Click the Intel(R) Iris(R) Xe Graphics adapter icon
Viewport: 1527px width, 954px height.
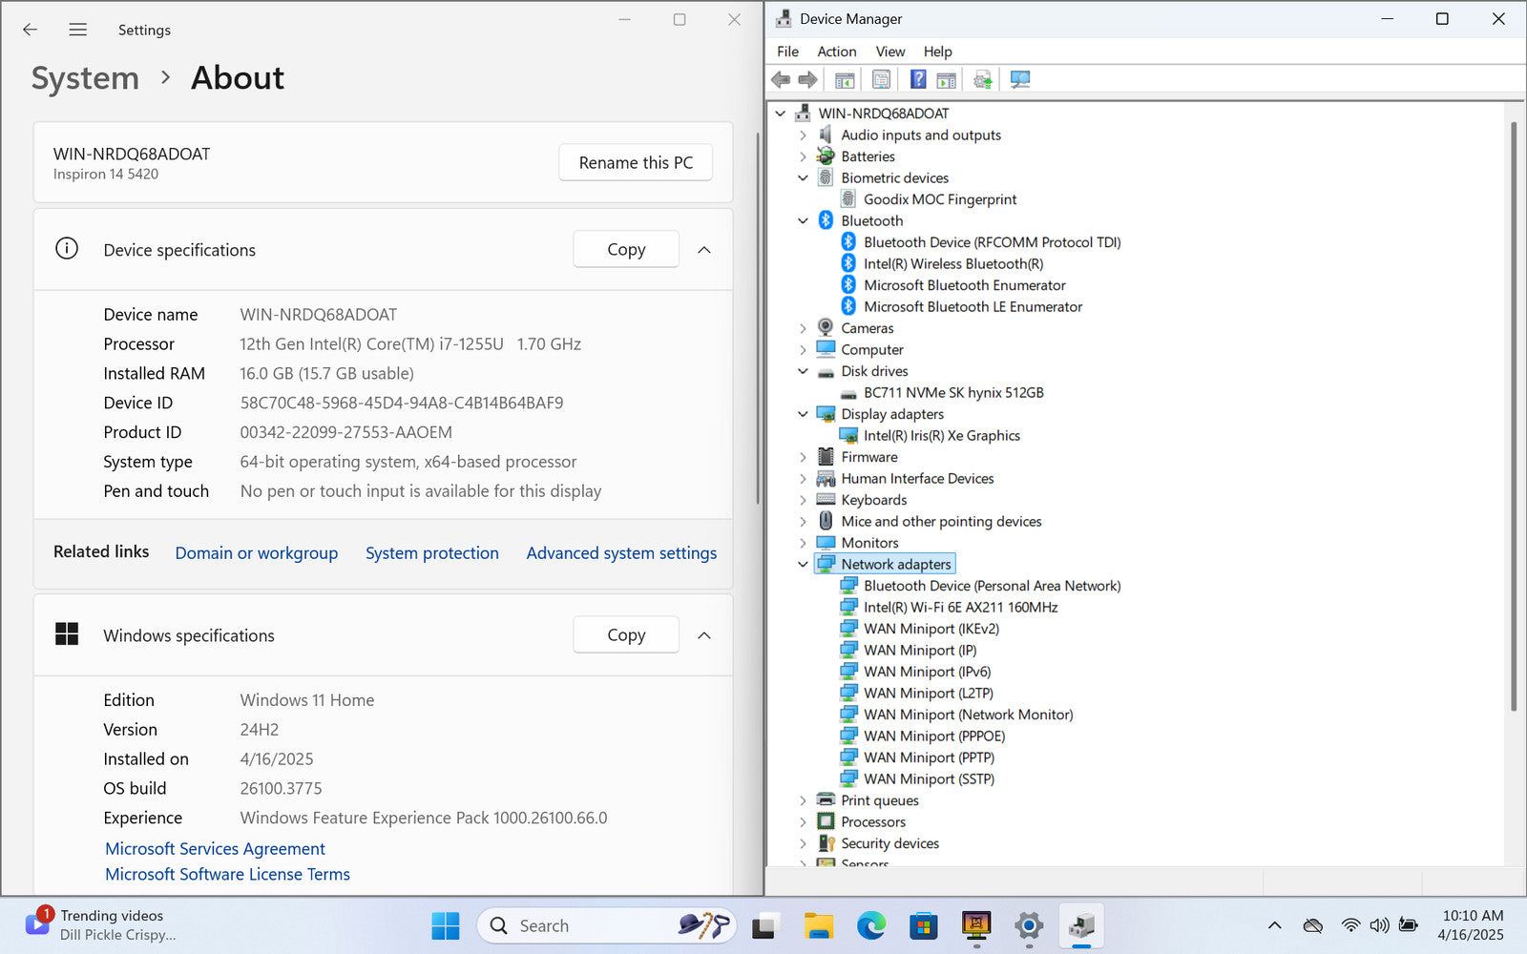tap(847, 435)
